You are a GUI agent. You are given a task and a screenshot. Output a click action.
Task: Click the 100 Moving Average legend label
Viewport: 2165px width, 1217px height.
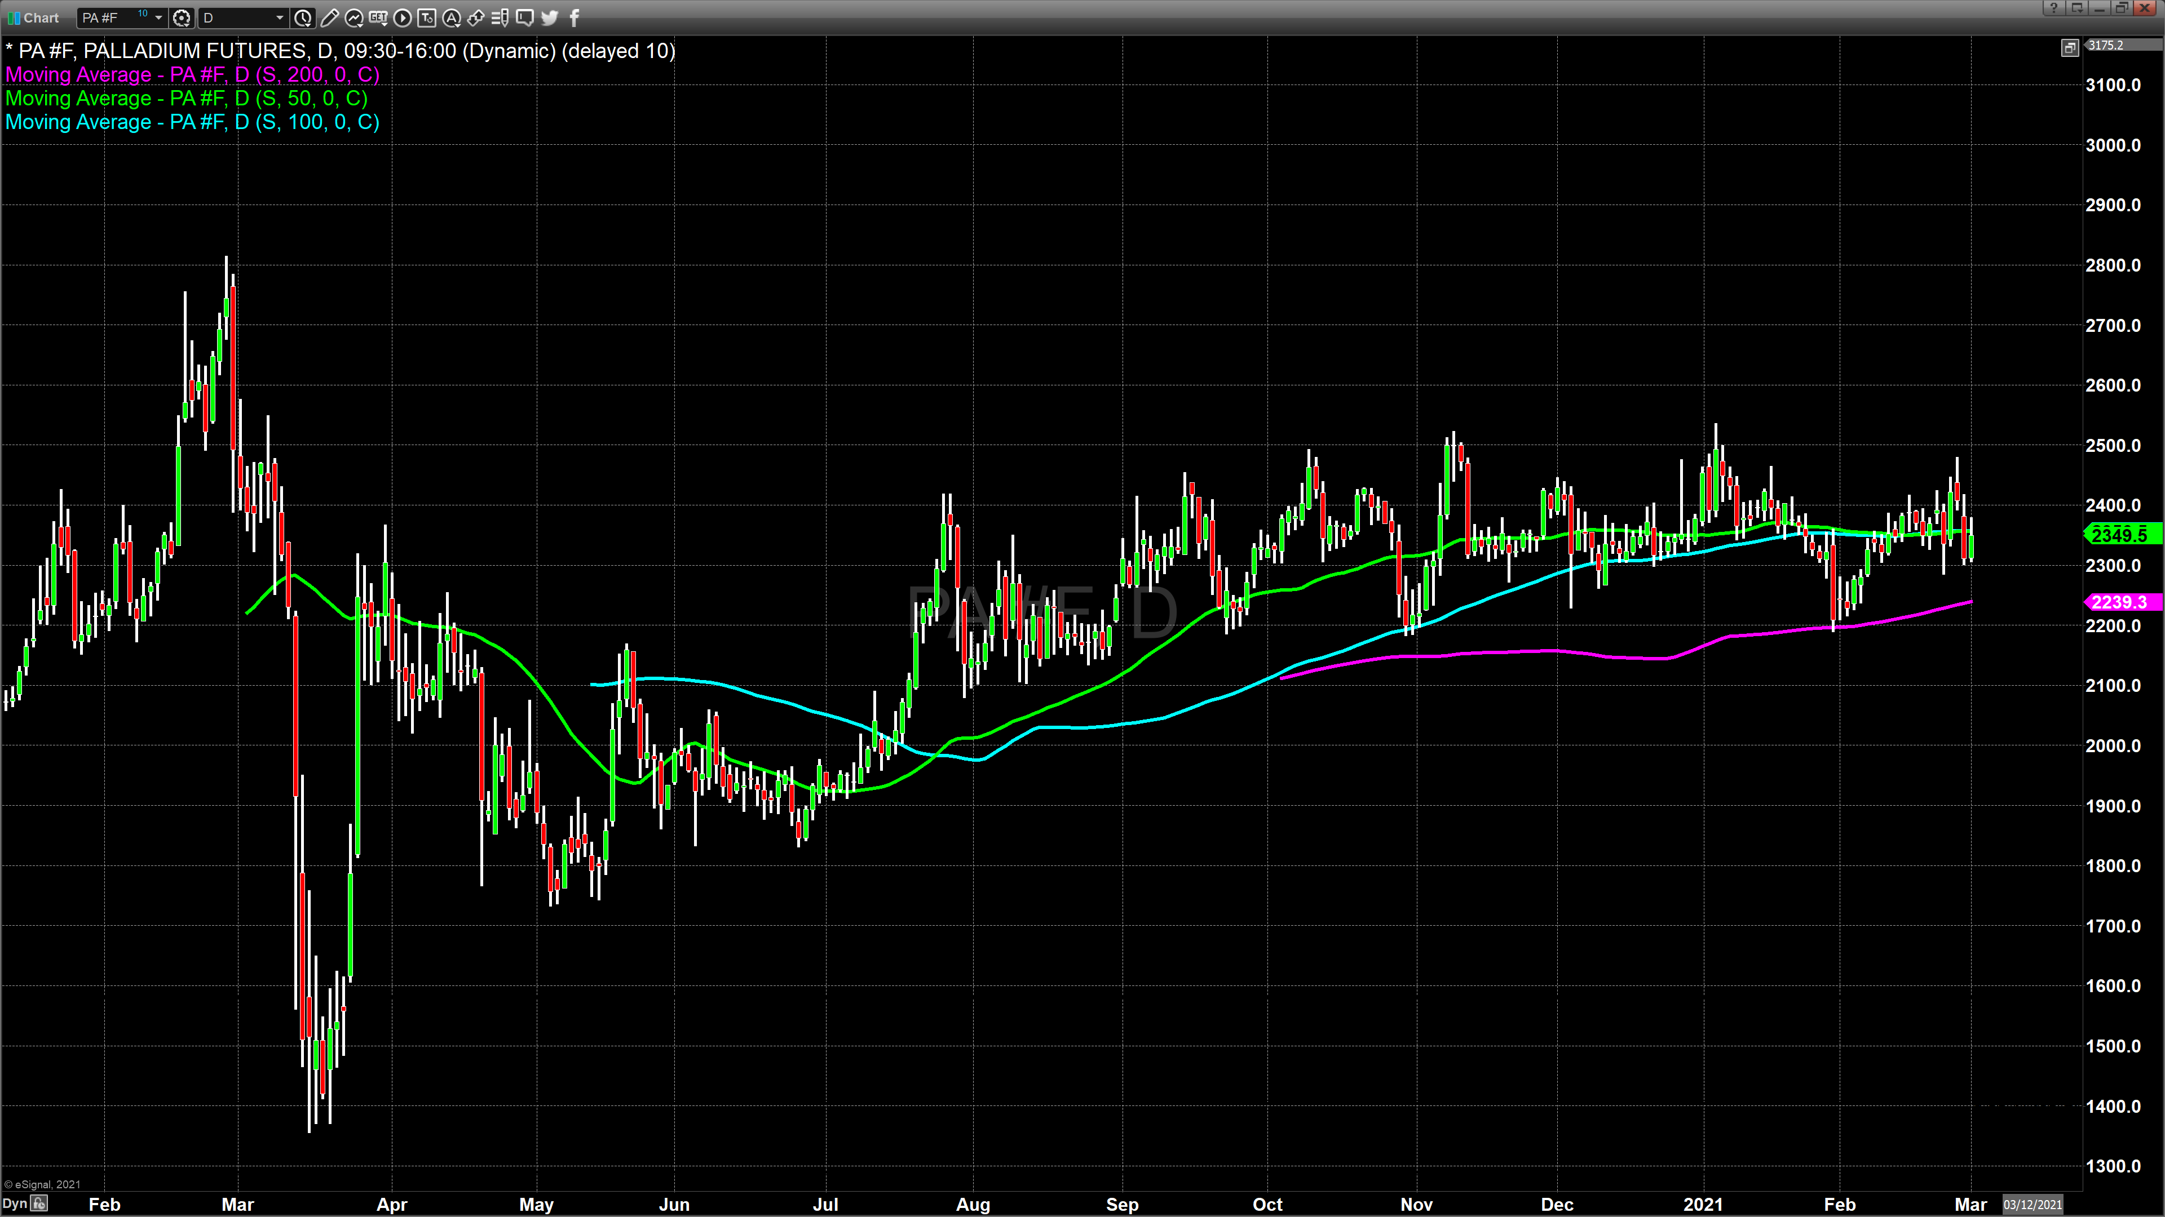tap(192, 122)
